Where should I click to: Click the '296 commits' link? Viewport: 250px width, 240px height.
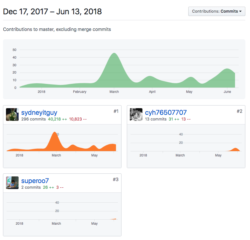tap(34, 119)
